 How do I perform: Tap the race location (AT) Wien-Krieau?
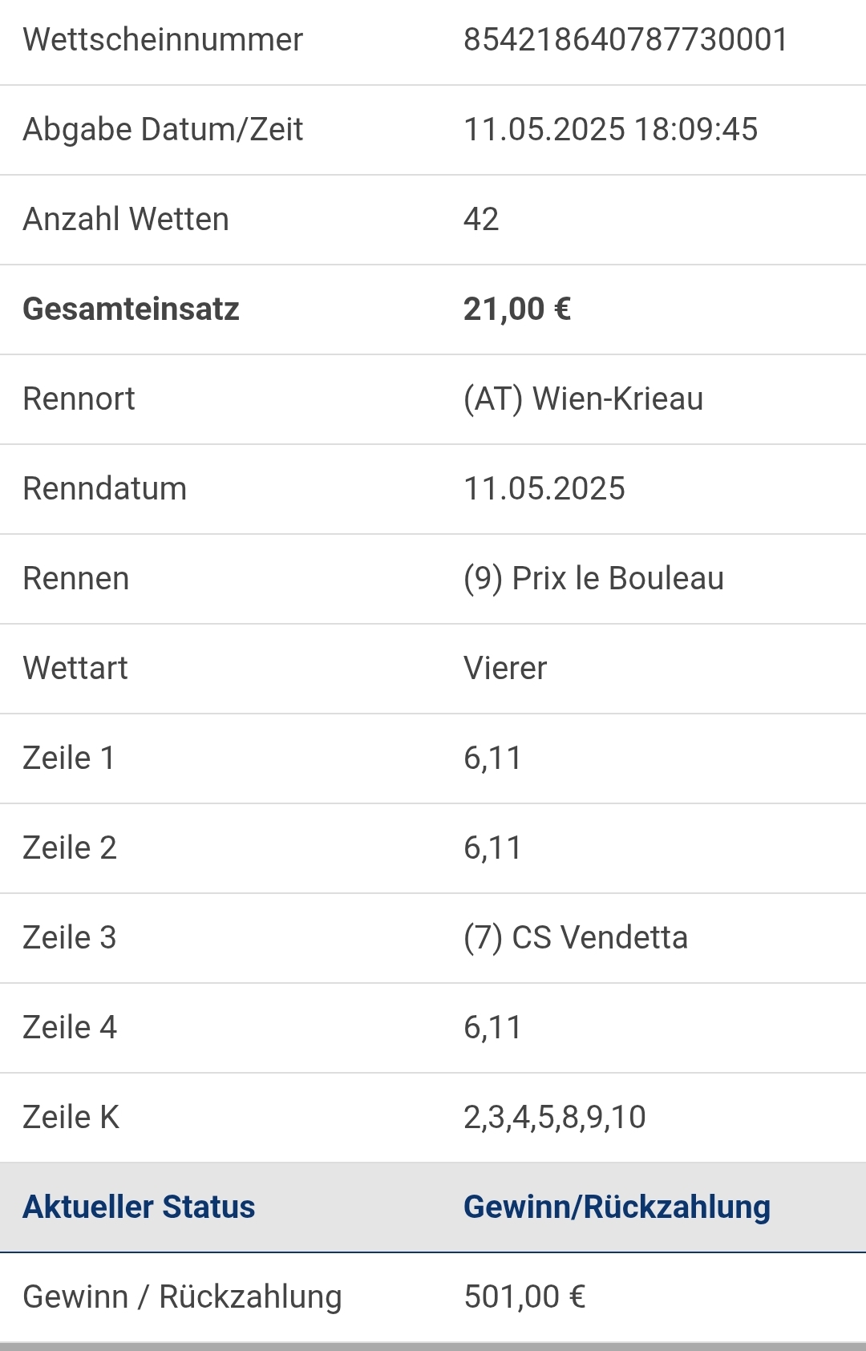coord(583,398)
